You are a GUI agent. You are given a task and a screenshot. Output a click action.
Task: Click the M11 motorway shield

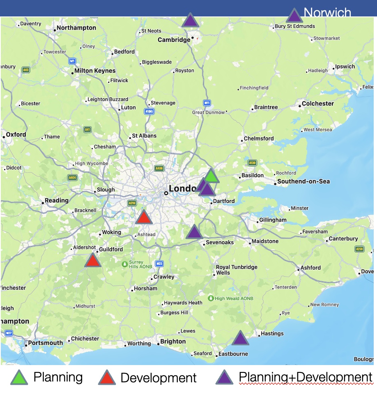coord(207,103)
